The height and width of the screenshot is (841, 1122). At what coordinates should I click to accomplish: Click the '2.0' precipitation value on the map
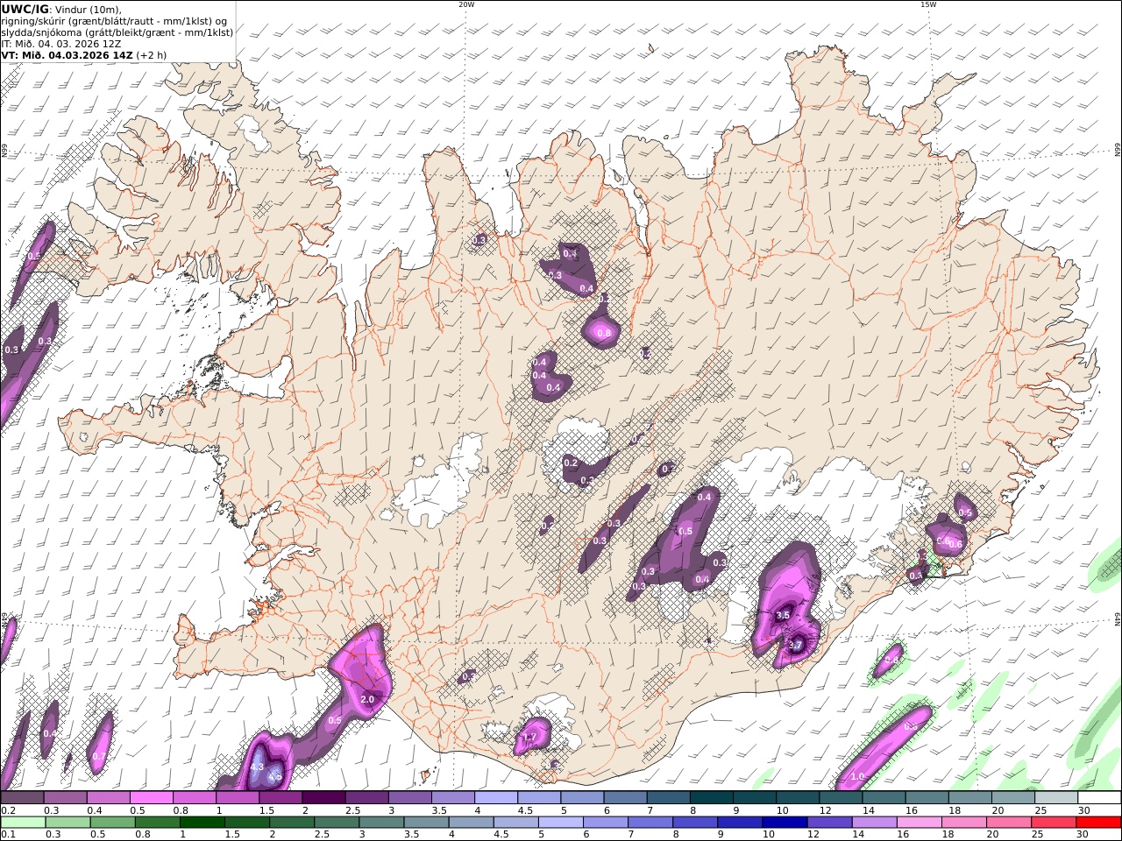[x=367, y=699]
